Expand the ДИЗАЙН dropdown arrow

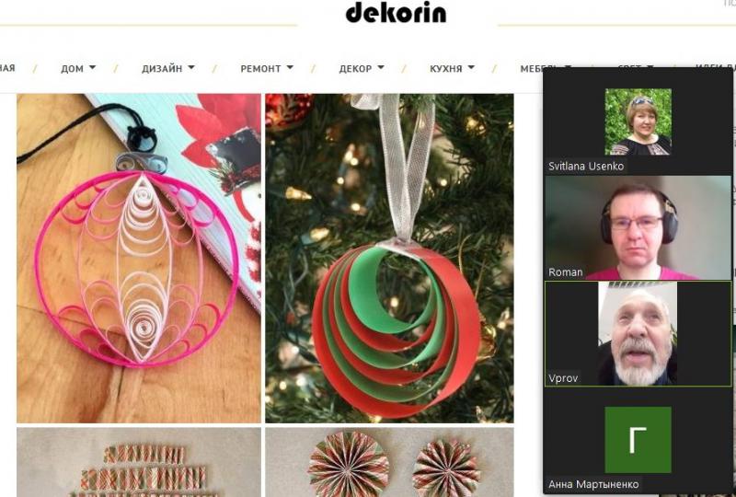click(191, 67)
